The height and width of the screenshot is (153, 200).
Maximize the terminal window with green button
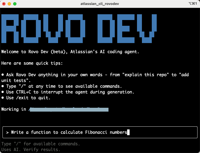point(15,4)
